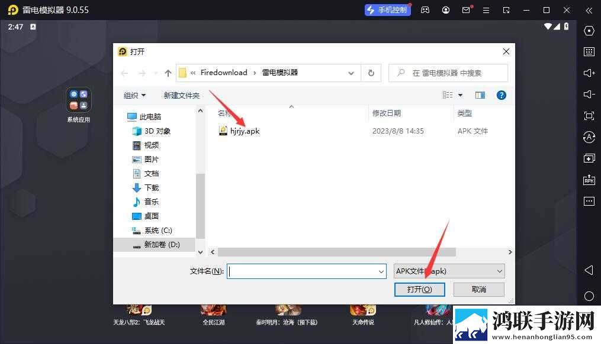Screen dimensions: 601x344
Task: Click the horizontal scrollbar in file list
Action: [336, 252]
